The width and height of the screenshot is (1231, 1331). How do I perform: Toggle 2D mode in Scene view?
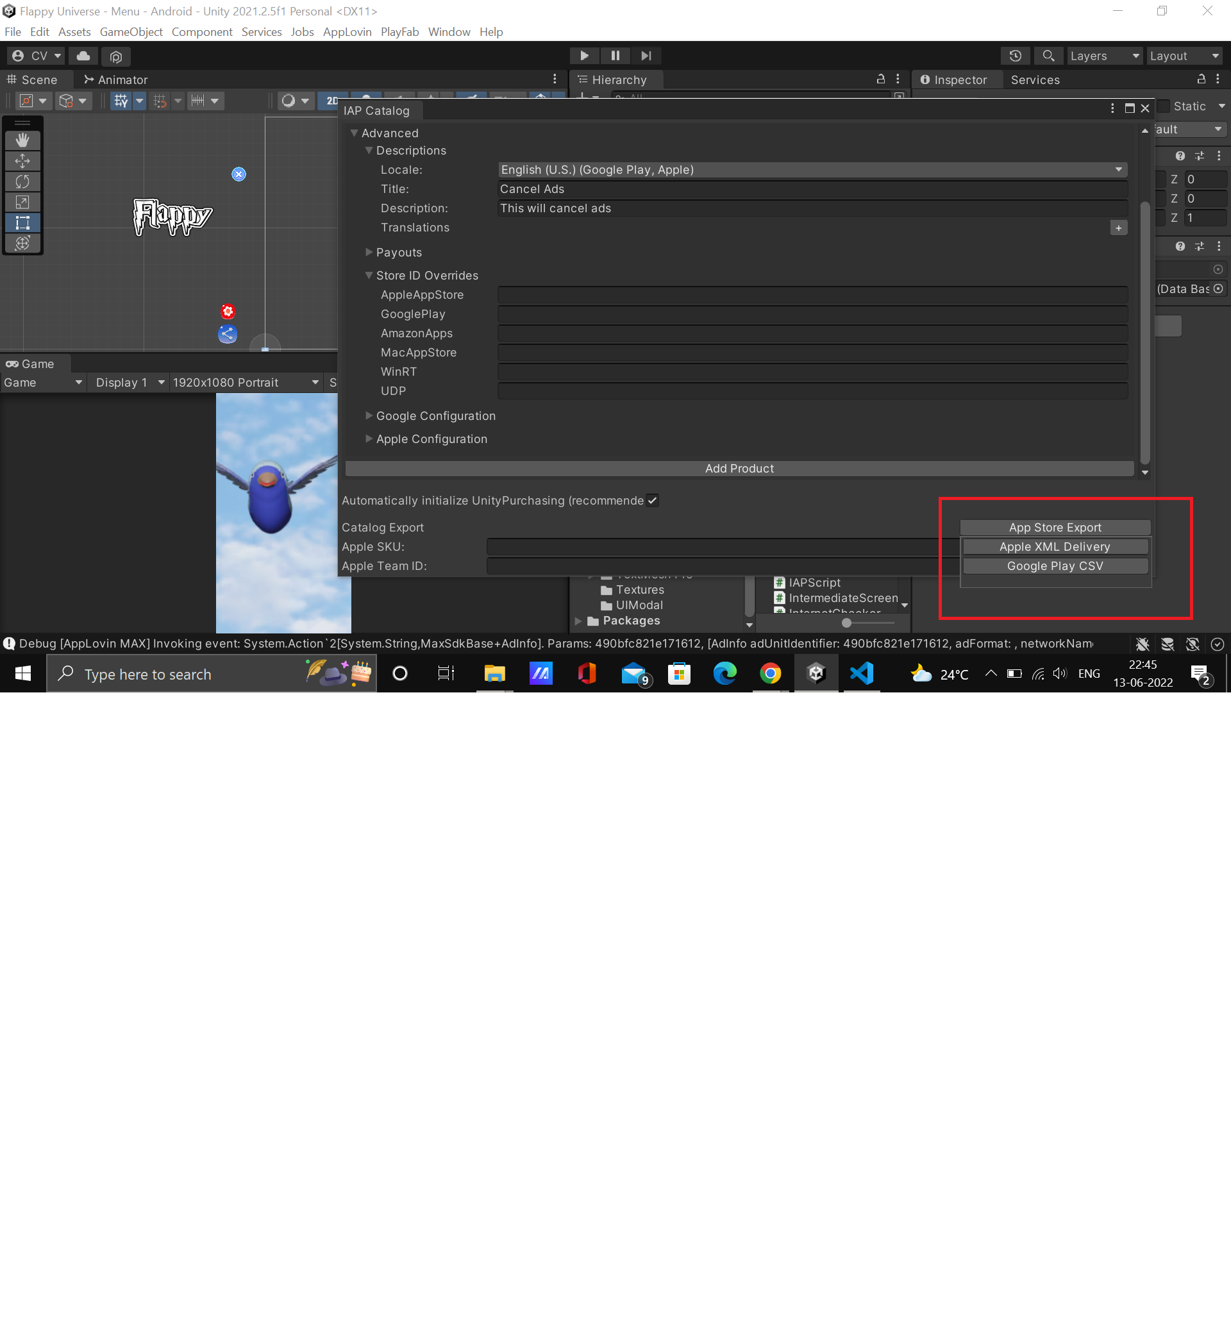click(x=331, y=101)
